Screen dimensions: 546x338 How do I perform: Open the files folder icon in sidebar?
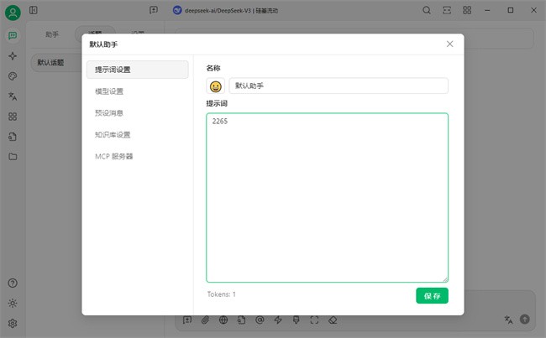tap(13, 157)
